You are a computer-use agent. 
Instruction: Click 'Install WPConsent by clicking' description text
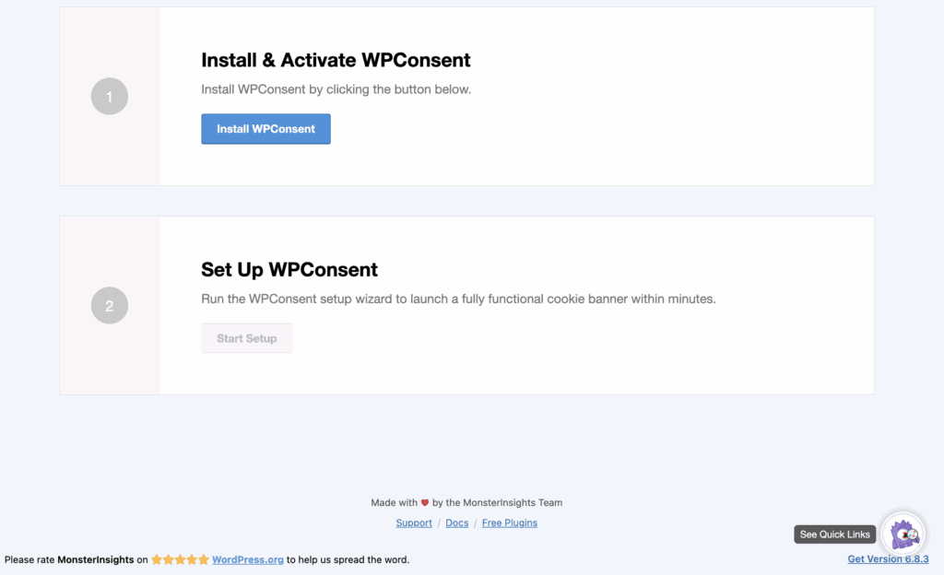click(x=336, y=89)
